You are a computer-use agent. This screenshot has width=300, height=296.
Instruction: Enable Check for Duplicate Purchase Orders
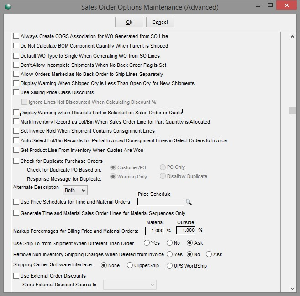point(16,161)
